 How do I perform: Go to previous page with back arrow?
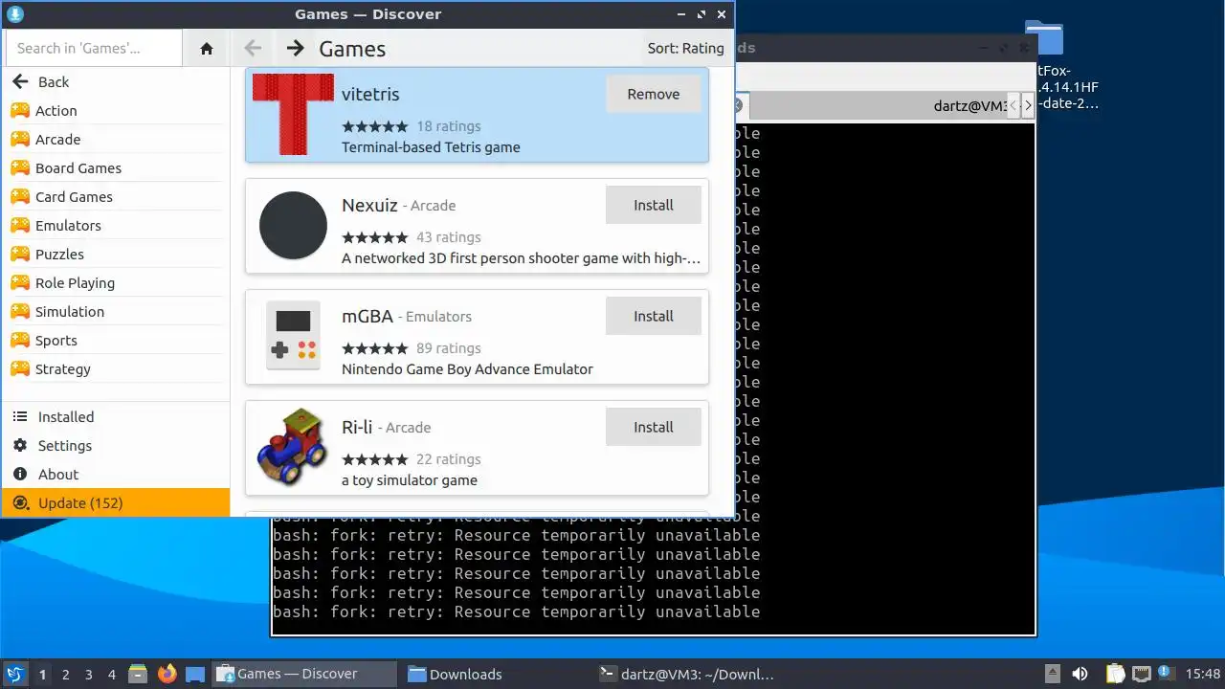[253, 48]
